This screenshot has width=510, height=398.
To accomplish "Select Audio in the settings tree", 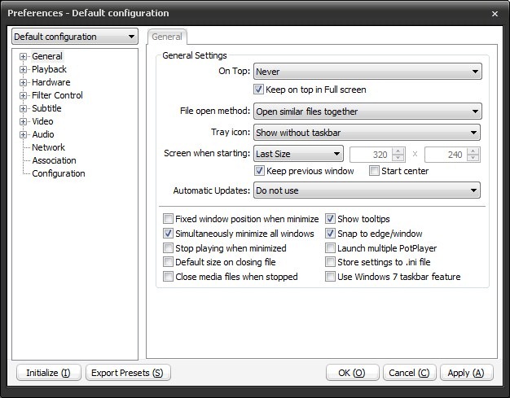I will coord(43,134).
